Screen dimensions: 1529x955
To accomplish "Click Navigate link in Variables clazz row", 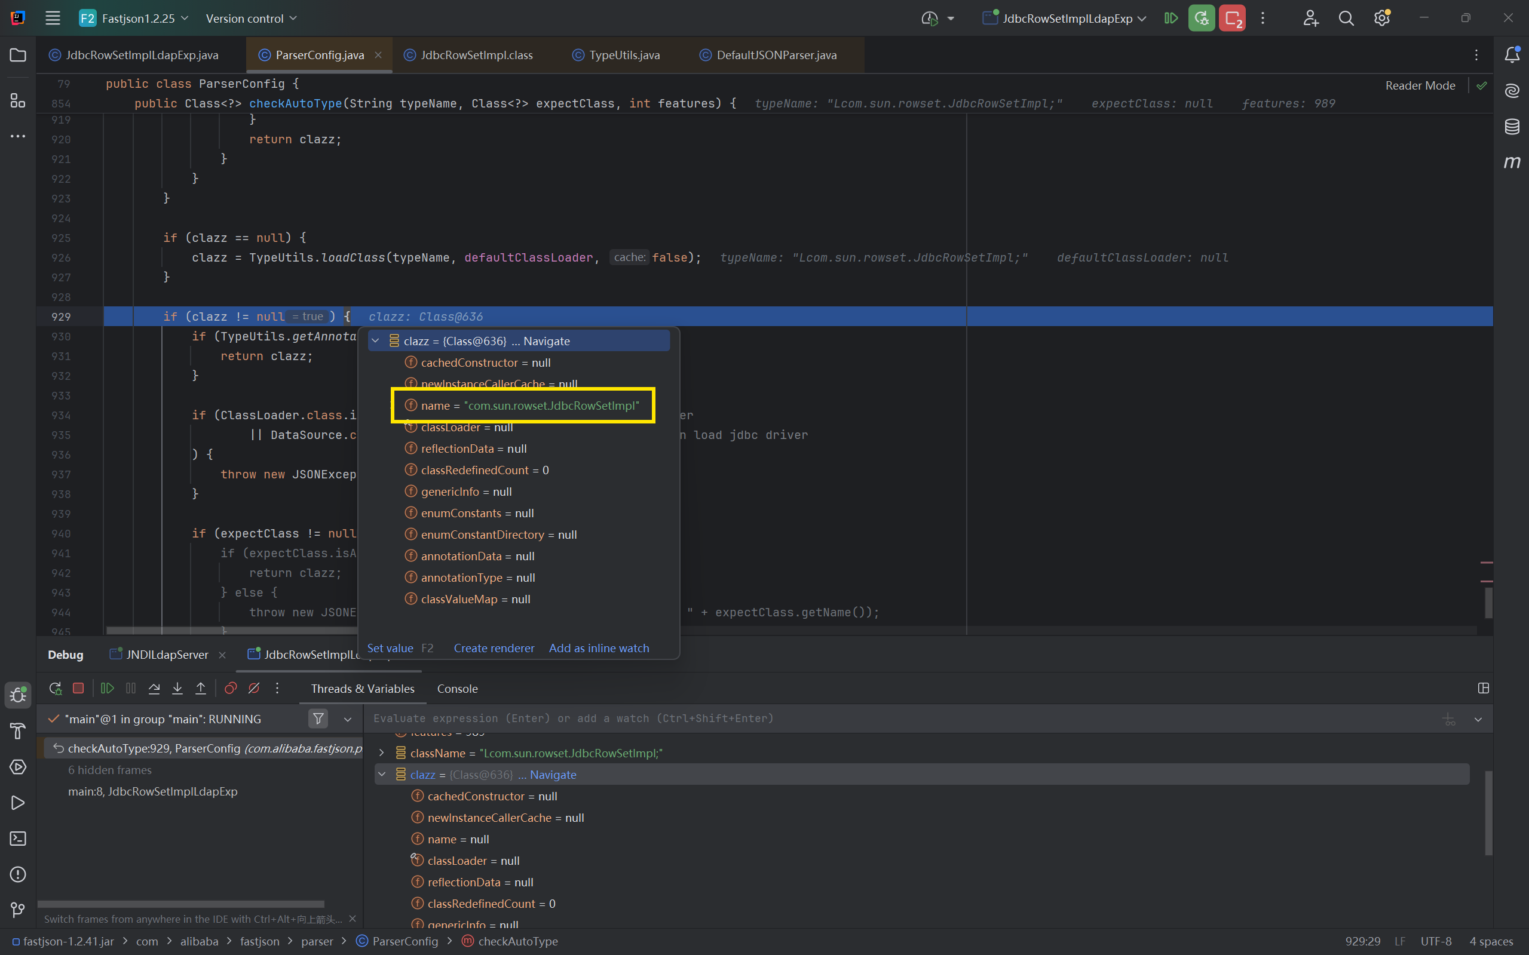I will click(x=553, y=775).
